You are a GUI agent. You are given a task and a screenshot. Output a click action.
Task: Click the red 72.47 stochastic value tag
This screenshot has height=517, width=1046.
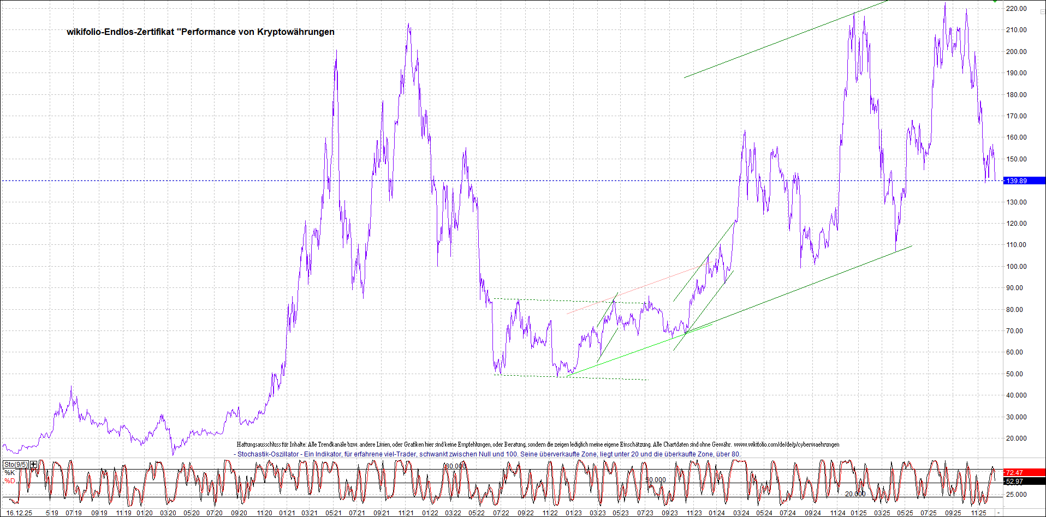coord(1024,472)
